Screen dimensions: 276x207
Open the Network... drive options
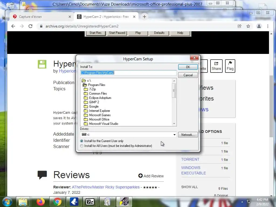(x=188, y=135)
